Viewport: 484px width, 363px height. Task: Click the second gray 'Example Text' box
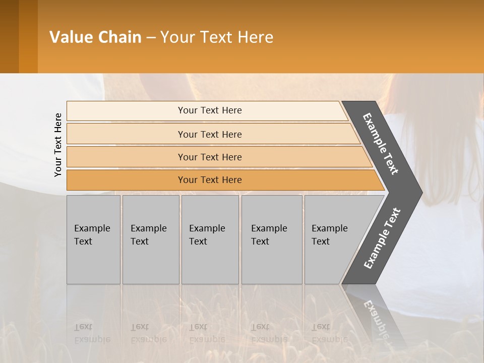pyautogui.click(x=150, y=239)
